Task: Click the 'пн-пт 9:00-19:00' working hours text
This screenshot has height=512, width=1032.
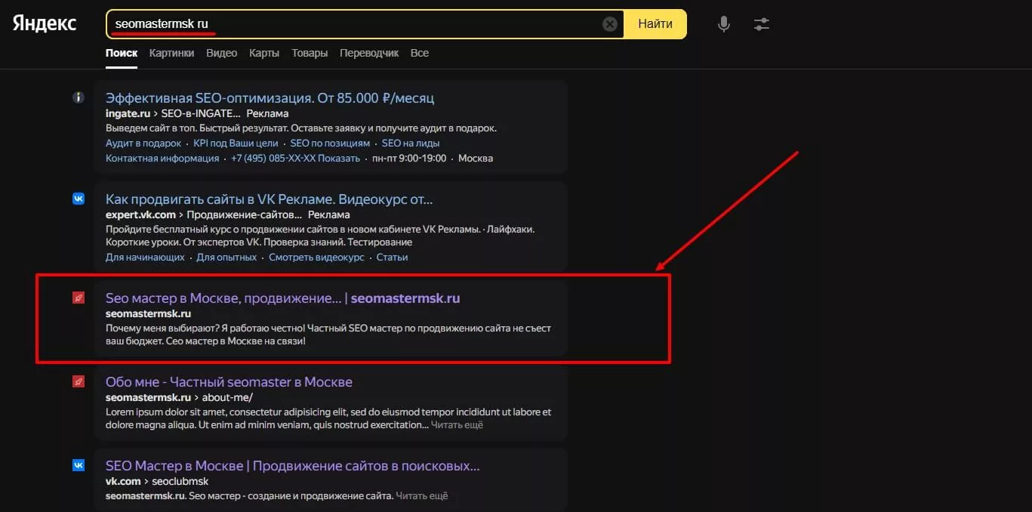Action: (409, 158)
